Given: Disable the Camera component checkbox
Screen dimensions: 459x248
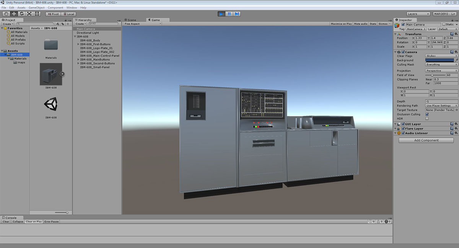Looking at the screenshot, I should click(403, 52).
